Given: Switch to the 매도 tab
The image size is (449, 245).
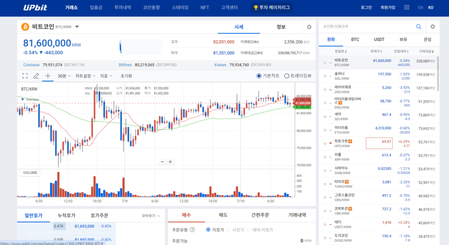Looking at the screenshot, I should point(223,215).
